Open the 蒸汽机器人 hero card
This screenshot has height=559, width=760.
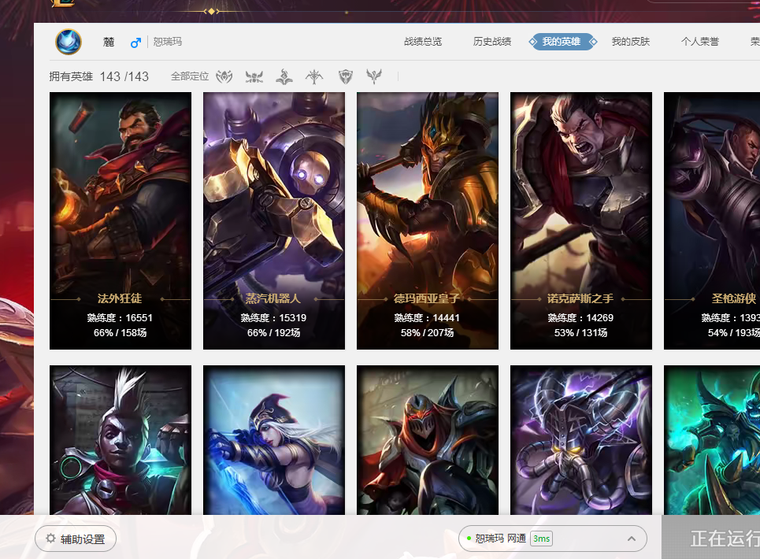click(x=274, y=220)
